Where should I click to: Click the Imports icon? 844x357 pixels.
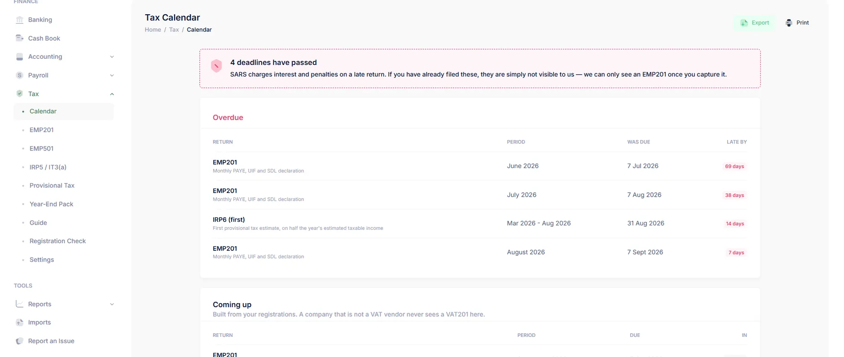pyautogui.click(x=19, y=323)
